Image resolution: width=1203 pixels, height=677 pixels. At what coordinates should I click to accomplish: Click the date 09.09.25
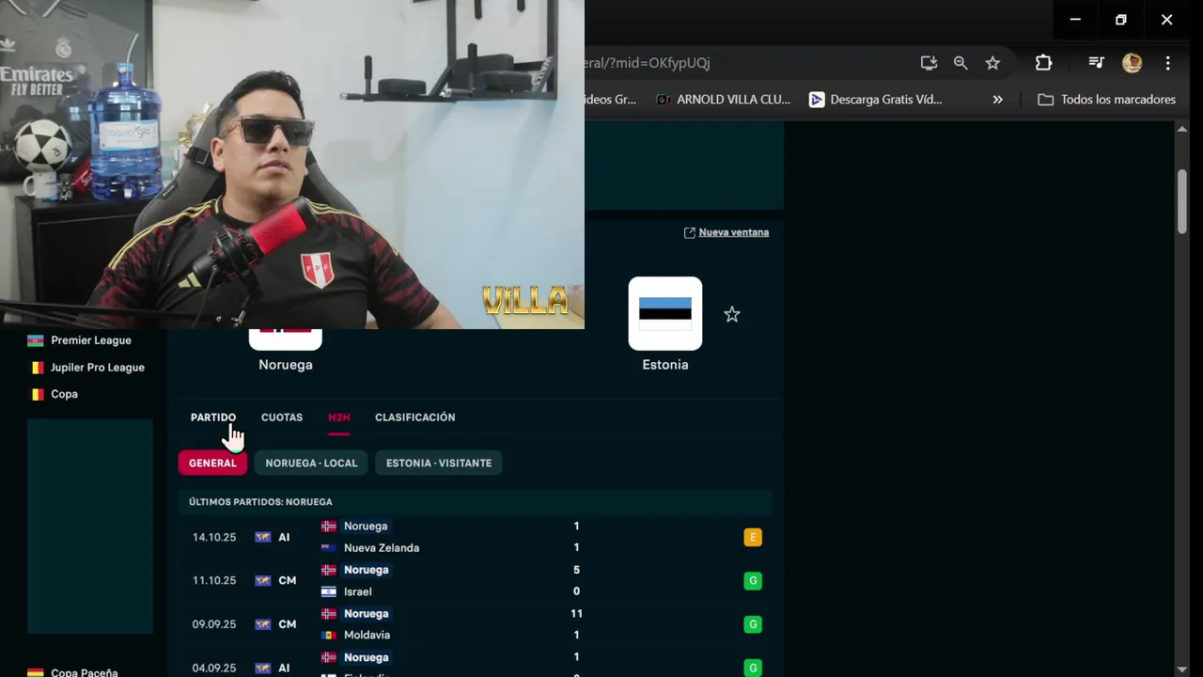click(x=214, y=624)
